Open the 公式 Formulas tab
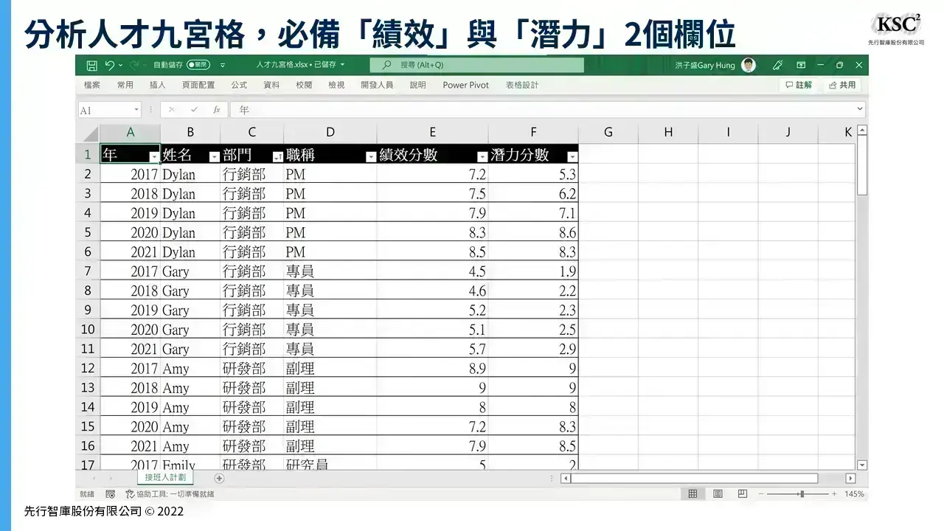Screen dimensions: 944x531 239,85
